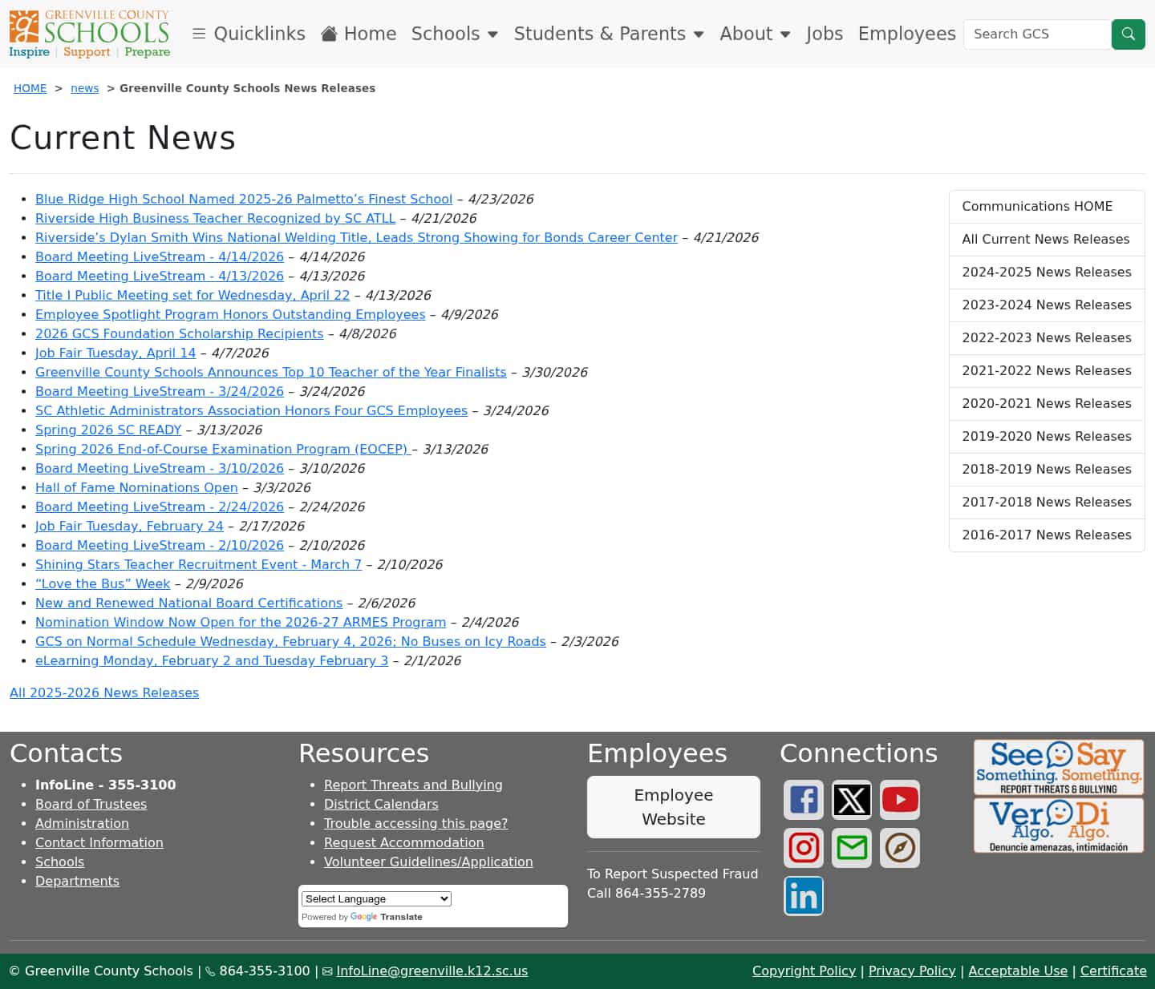
Task: Click inside the Search GCS field
Action: pos(1036,34)
